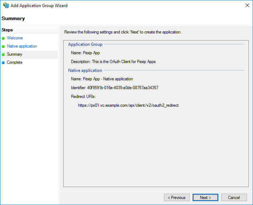Select the Summary step in sidebar
The image size is (253, 205).
(14, 54)
